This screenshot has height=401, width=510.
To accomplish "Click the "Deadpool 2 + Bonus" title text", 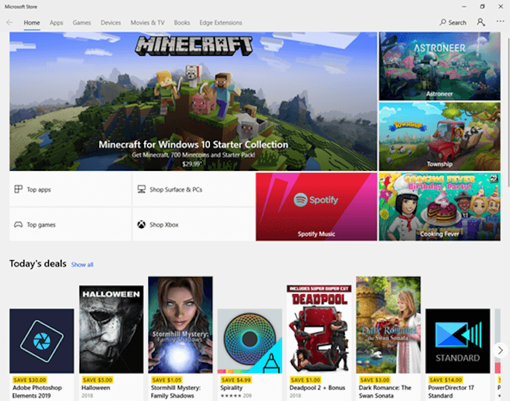I will 317,387.
